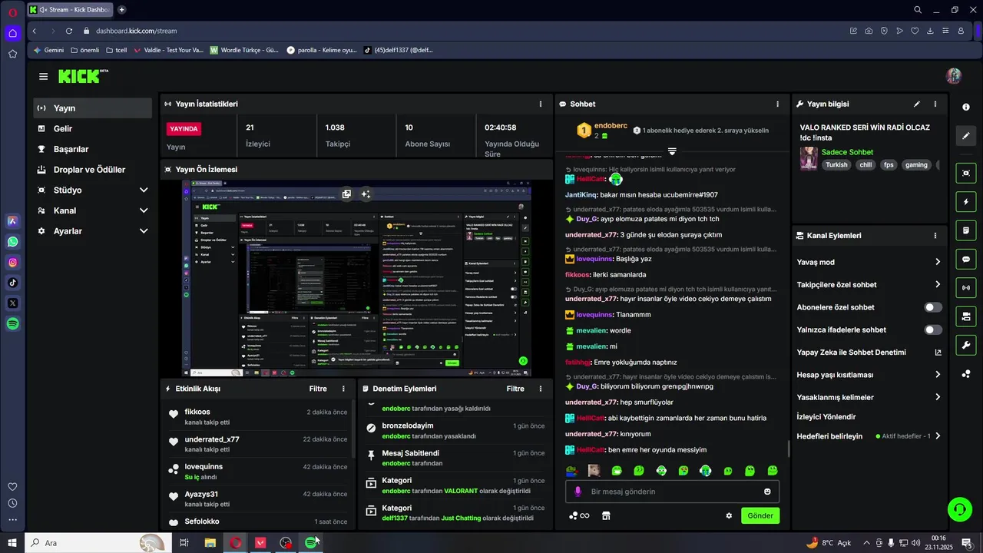Open Takipçilere özel sohbet options arrow

(x=938, y=284)
